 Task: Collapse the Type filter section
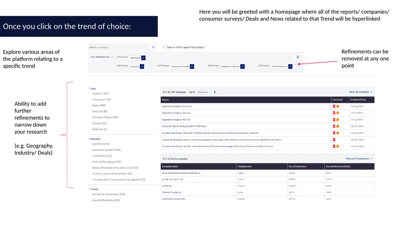click(x=89, y=88)
